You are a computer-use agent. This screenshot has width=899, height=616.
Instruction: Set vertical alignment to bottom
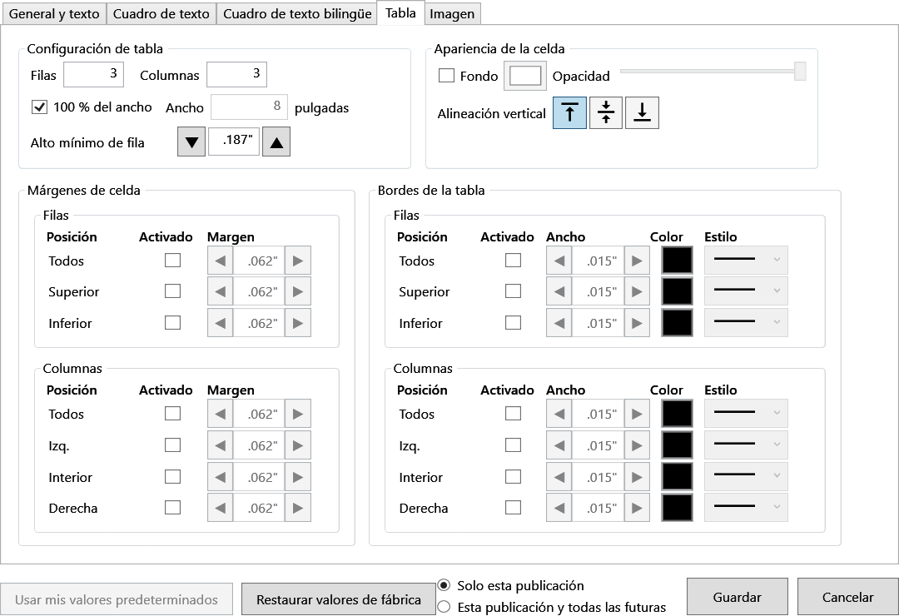click(642, 112)
